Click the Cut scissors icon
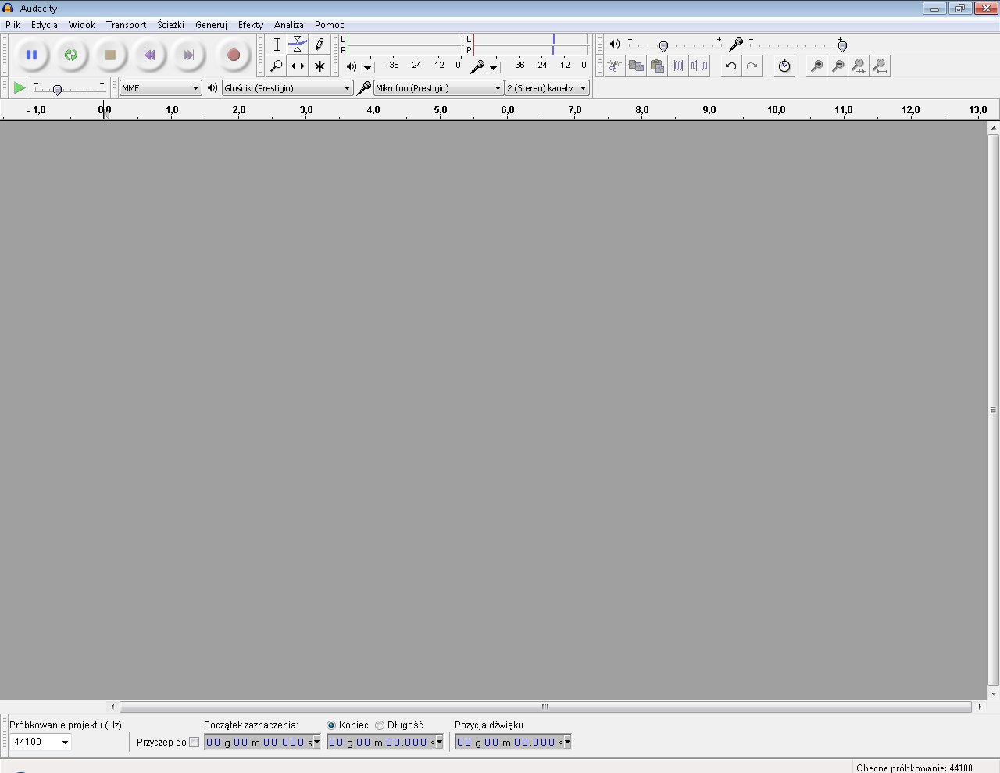This screenshot has width=1000, height=773. pos(615,66)
